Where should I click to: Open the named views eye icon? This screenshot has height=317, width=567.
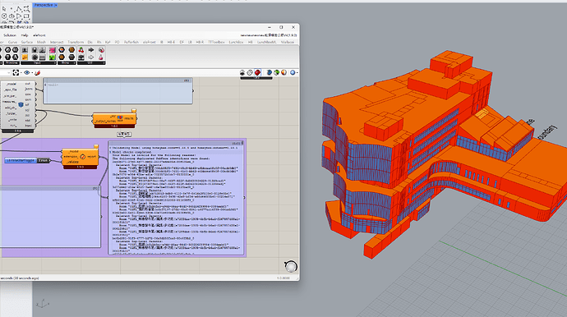27,72
